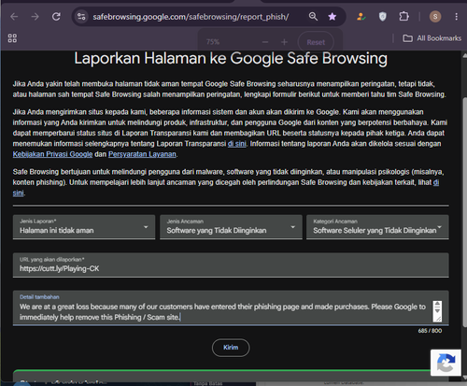Open the 'di sini' link about Safe Browsing policies
467x386 pixels.
(436, 182)
